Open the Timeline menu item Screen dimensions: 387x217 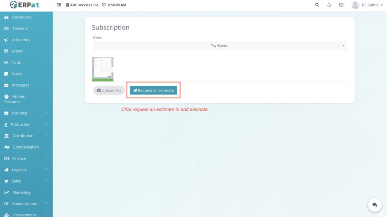pos(20,28)
